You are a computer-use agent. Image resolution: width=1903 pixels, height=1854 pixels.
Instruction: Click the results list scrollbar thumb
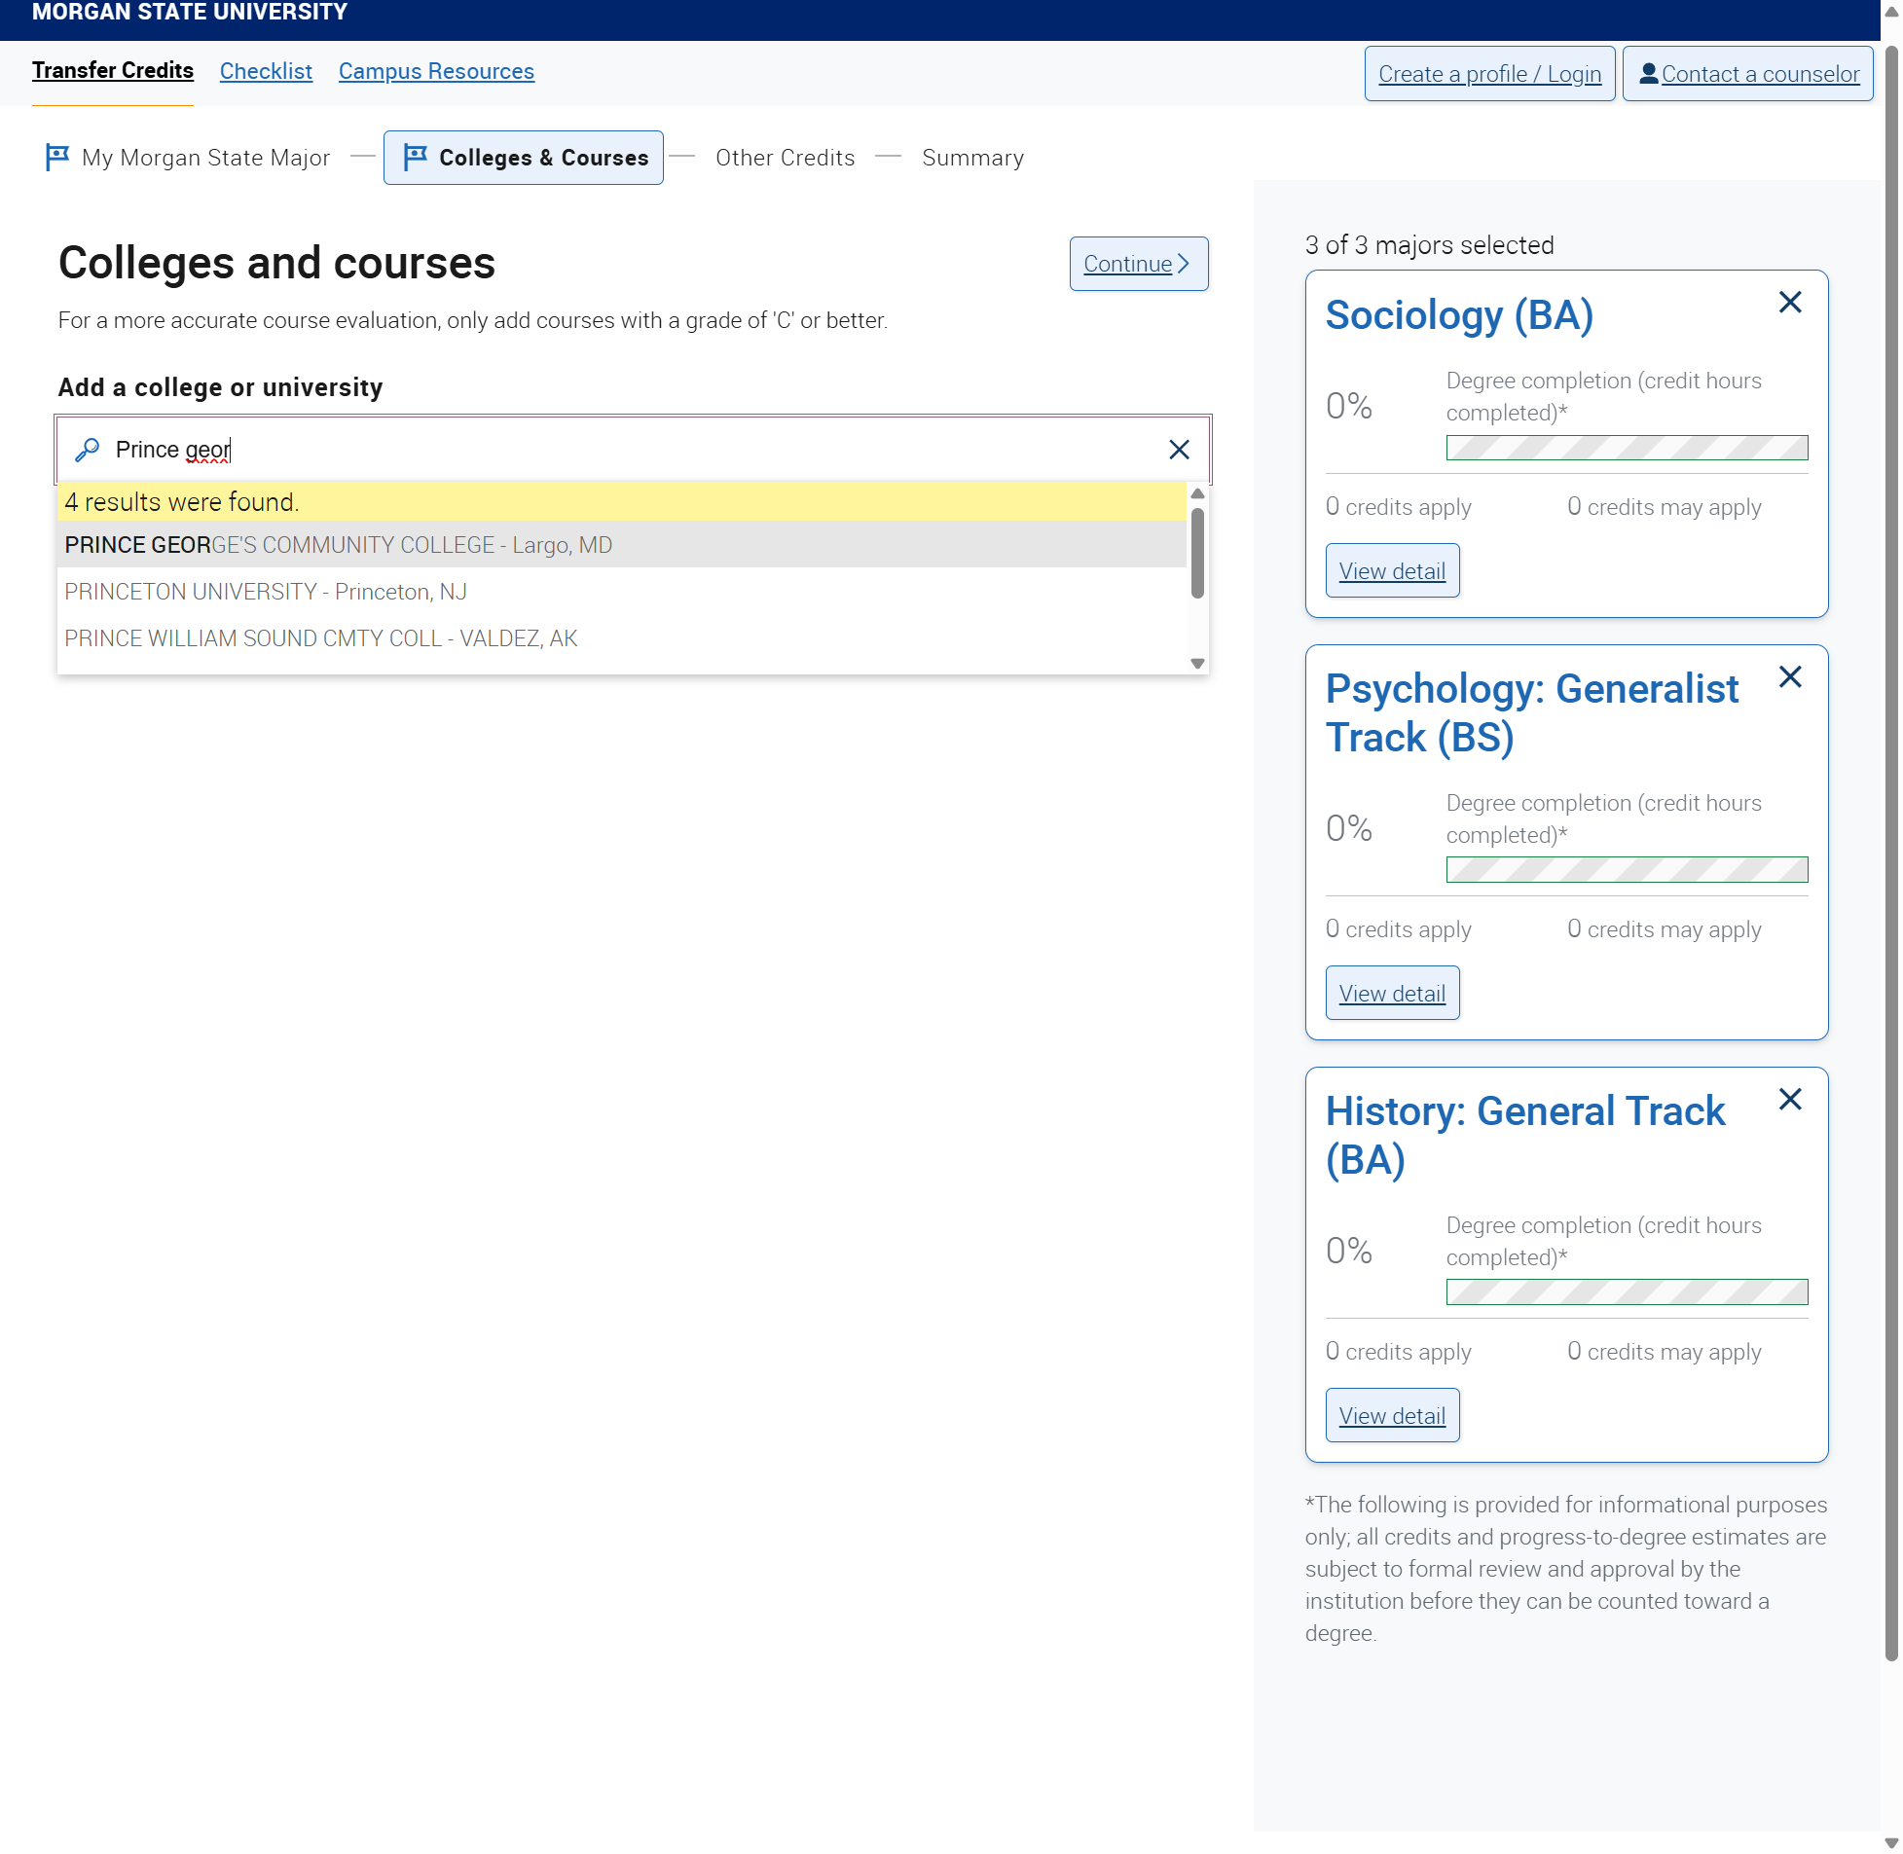click(1197, 552)
